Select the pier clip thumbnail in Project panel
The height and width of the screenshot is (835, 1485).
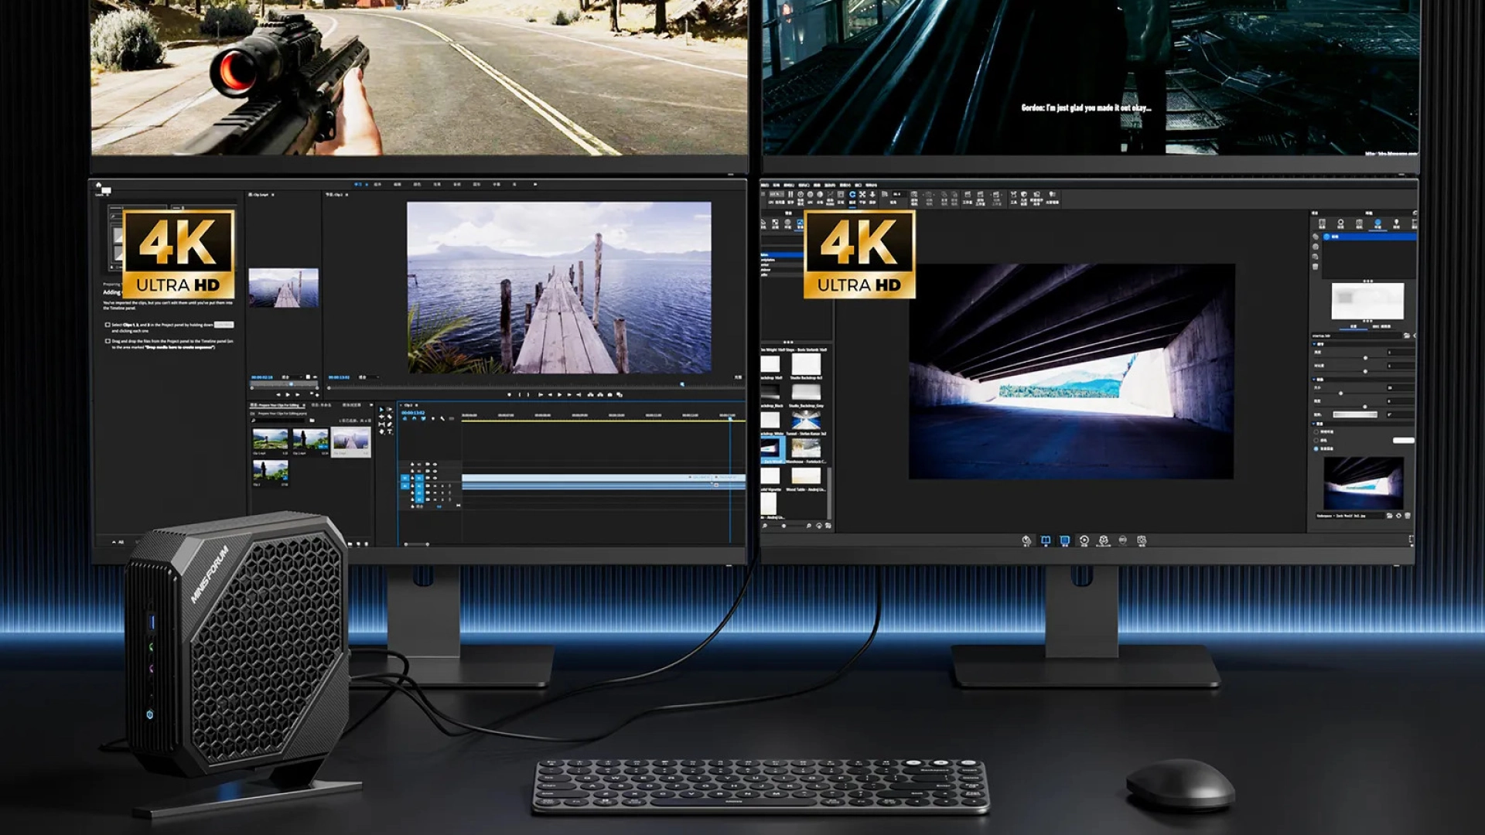coord(351,441)
